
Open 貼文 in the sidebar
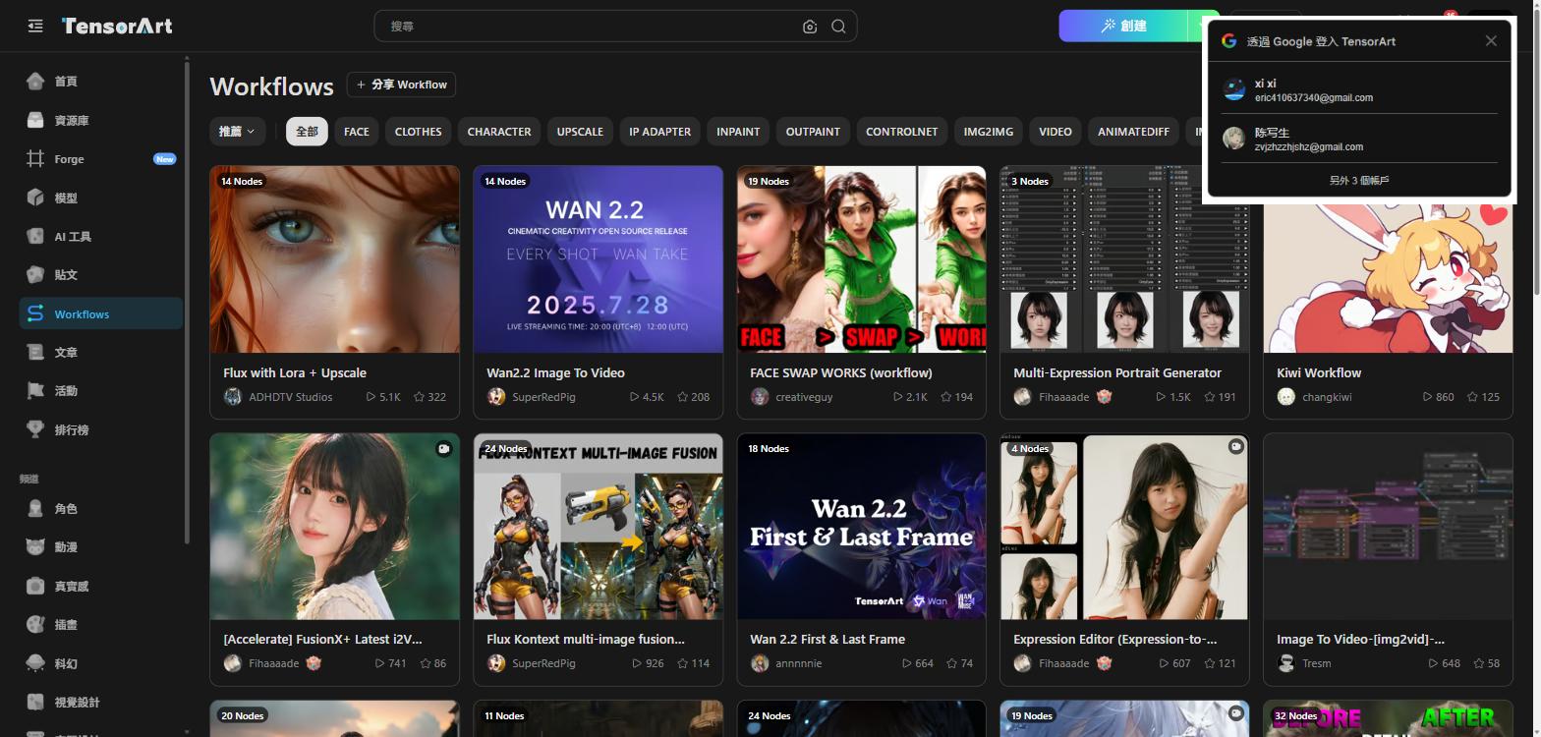(100, 275)
